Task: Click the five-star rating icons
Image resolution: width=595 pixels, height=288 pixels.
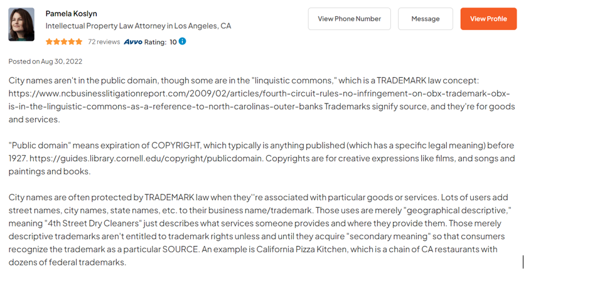Action: pyautogui.click(x=64, y=42)
